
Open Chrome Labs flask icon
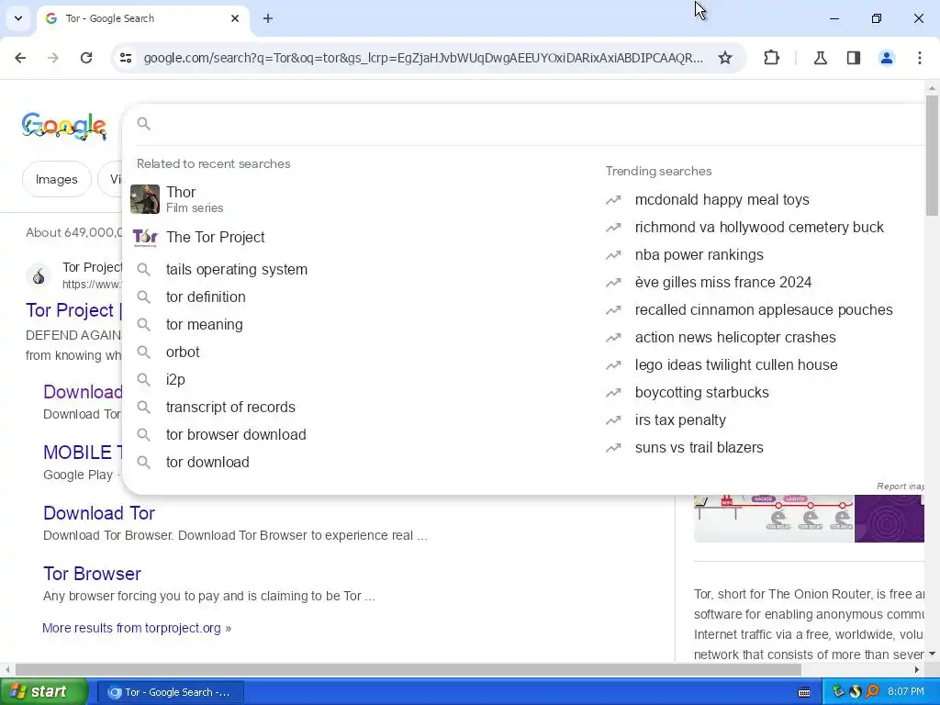coord(820,58)
